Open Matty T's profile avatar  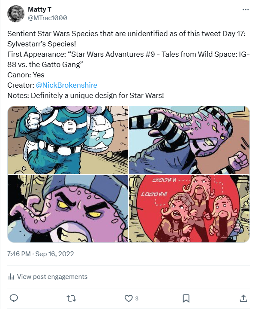(x=16, y=14)
